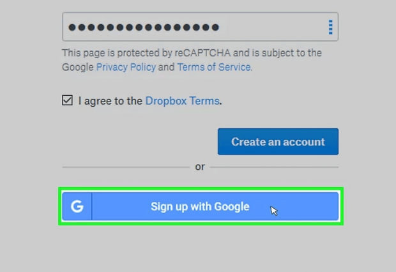
Task: Click the "or" divider text
Action: click(x=200, y=167)
